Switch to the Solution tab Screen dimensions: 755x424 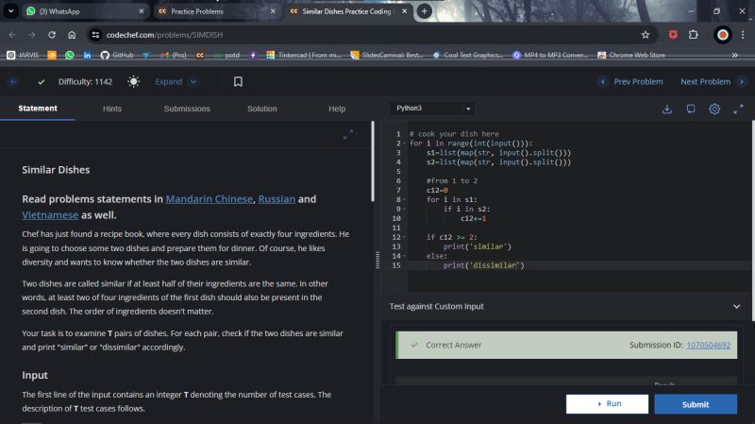point(262,109)
